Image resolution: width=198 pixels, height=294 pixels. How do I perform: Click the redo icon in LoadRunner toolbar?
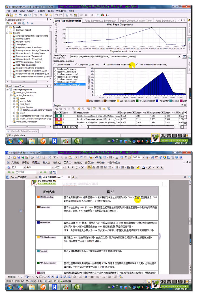[x=61, y=15]
